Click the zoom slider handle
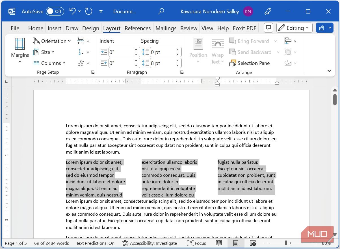 click(286, 243)
